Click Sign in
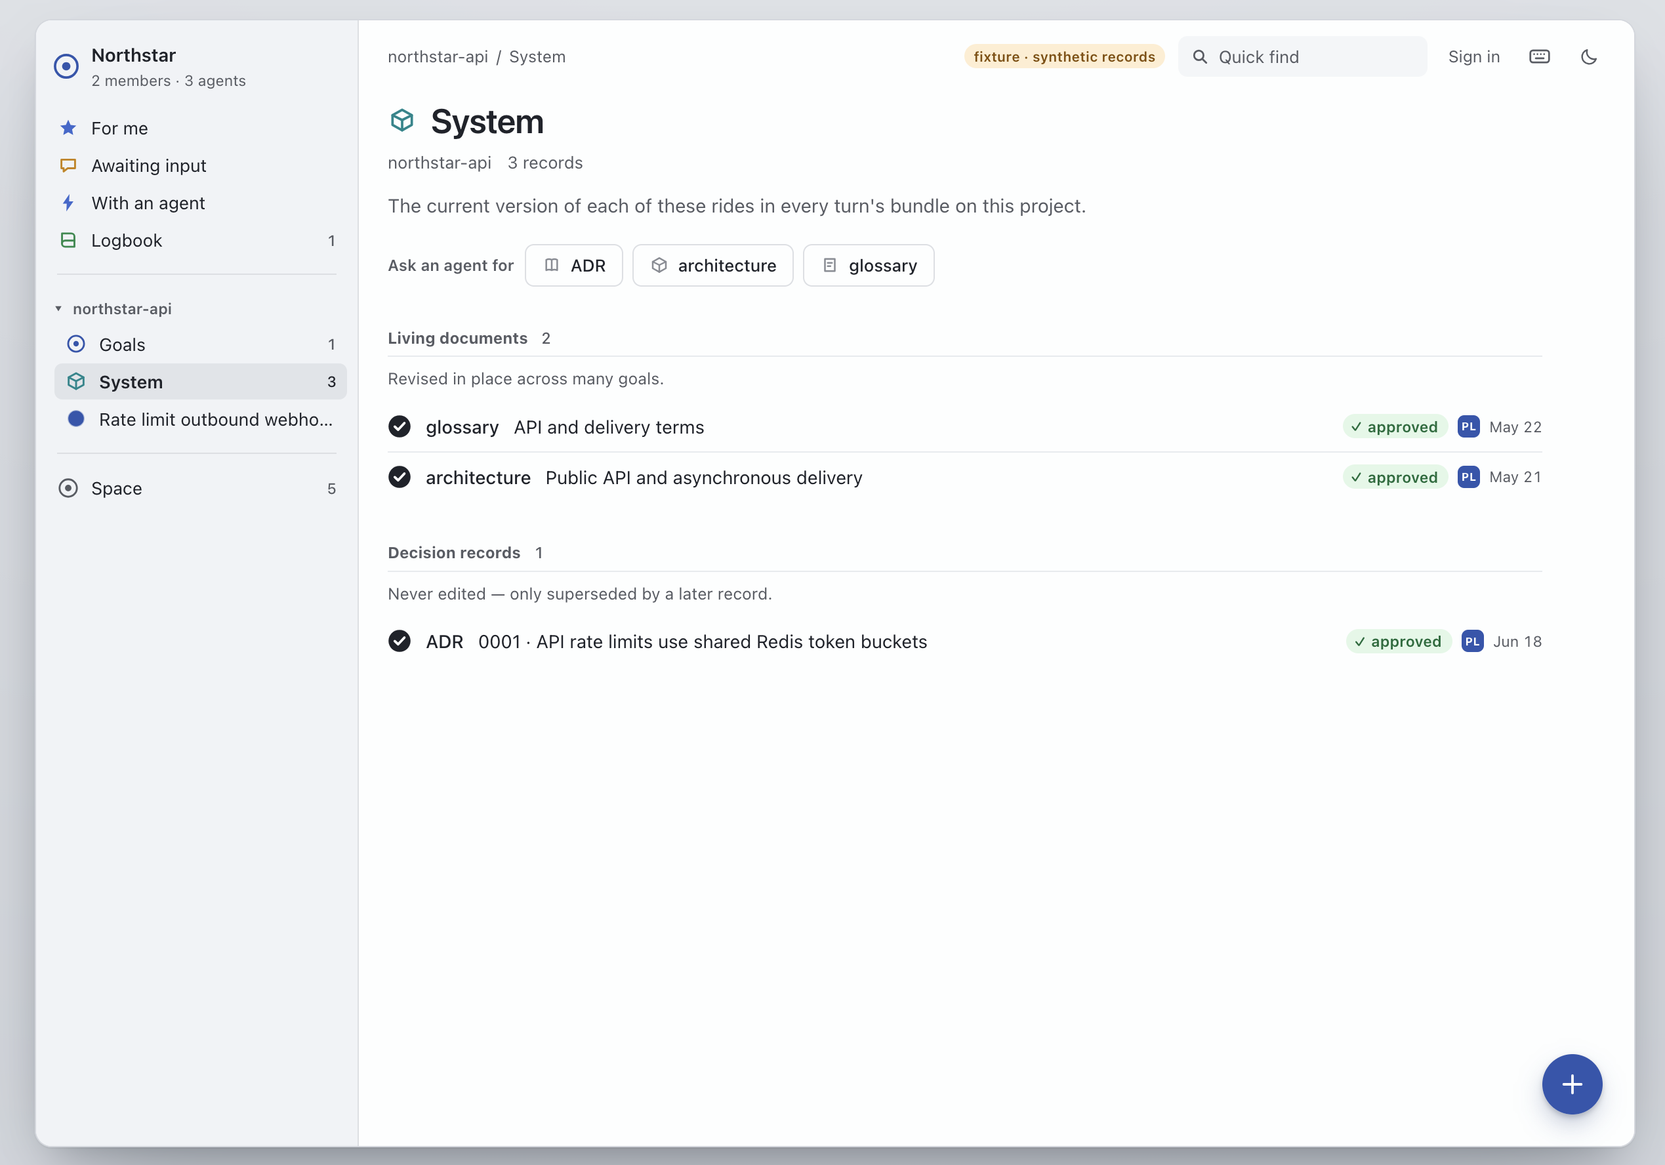The width and height of the screenshot is (1665, 1165). pos(1473,56)
